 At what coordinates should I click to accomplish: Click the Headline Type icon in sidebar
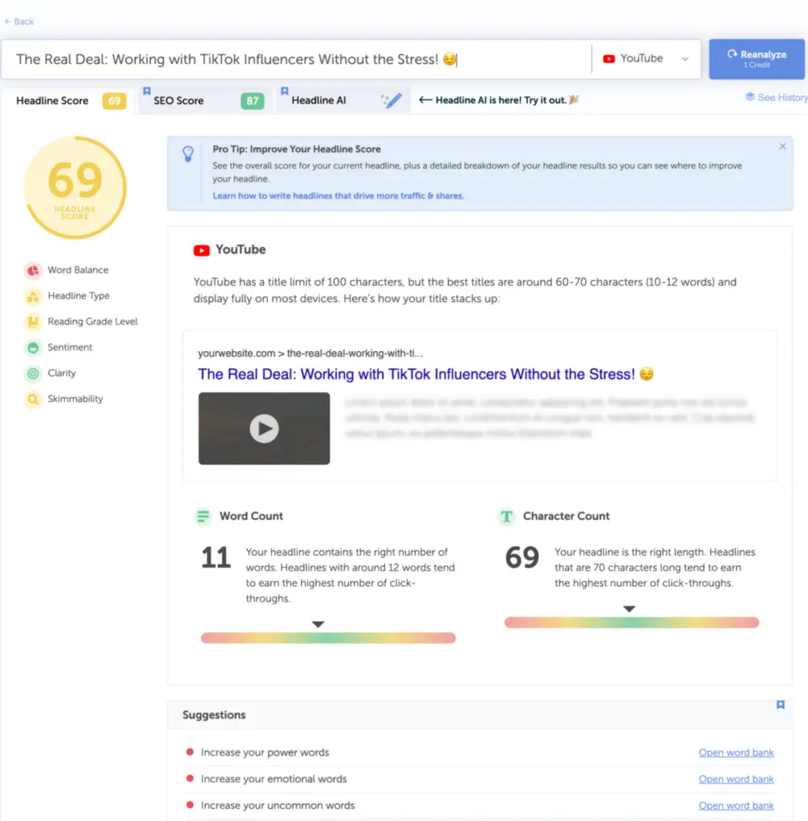pos(33,296)
